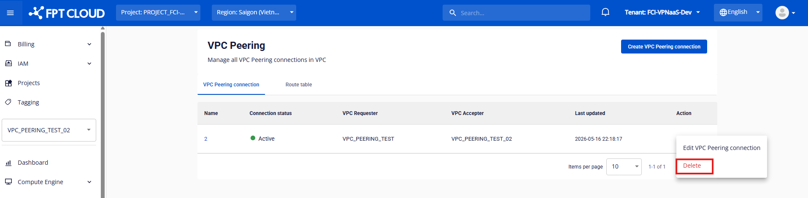The width and height of the screenshot is (808, 198).
Task: Open the notifications bell
Action: 605,12
